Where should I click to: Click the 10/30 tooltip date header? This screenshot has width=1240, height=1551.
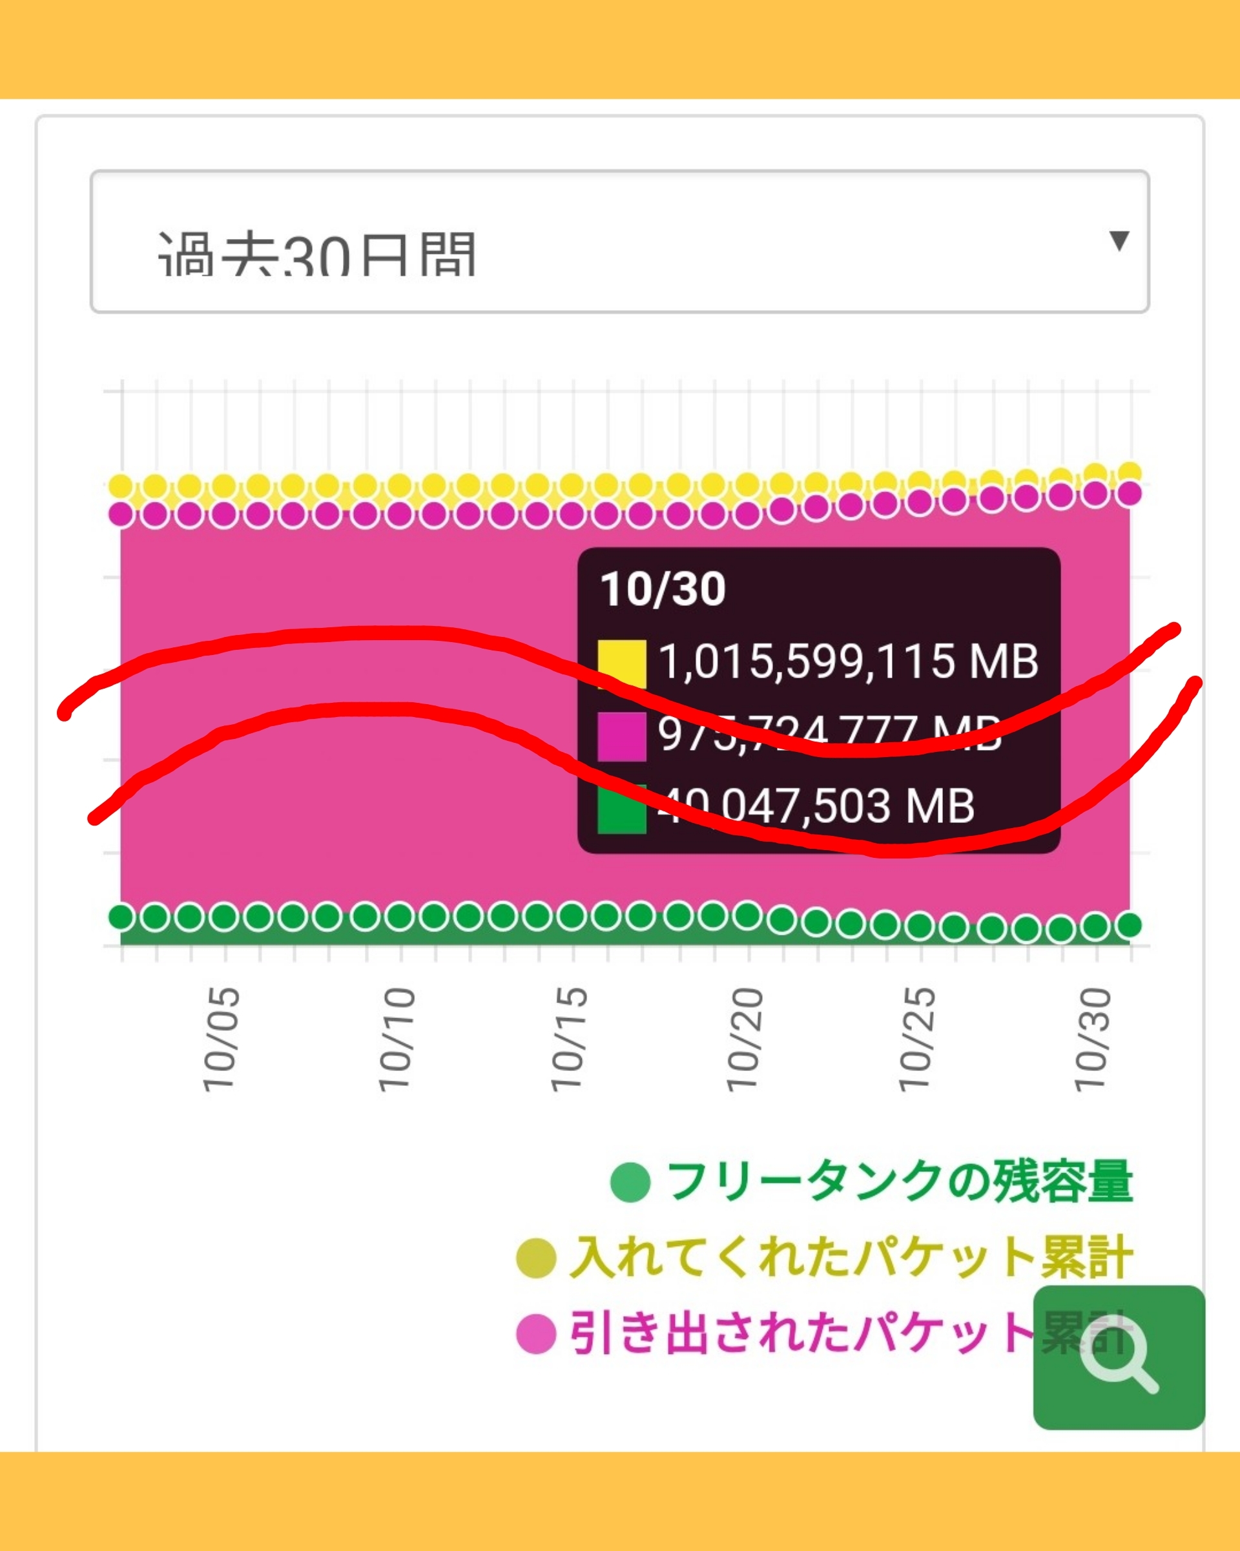coord(663,589)
